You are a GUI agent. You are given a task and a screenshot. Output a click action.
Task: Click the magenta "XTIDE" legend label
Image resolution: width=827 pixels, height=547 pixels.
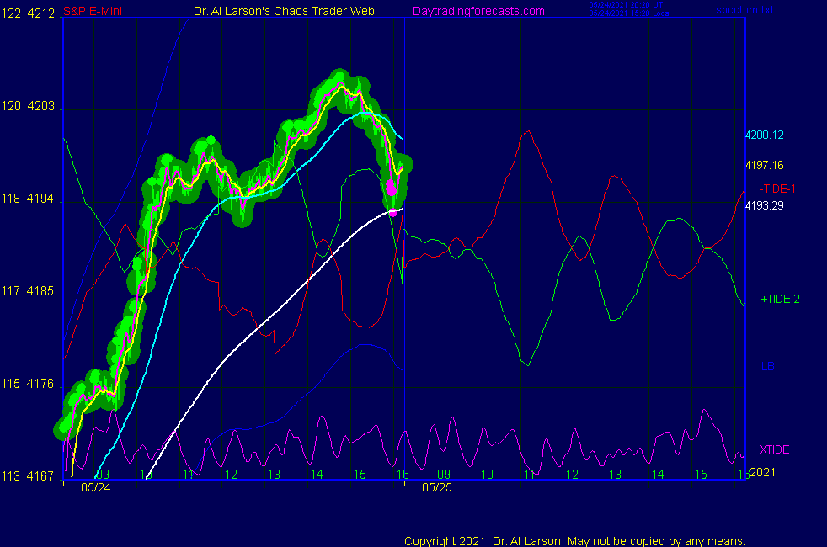pos(774,449)
